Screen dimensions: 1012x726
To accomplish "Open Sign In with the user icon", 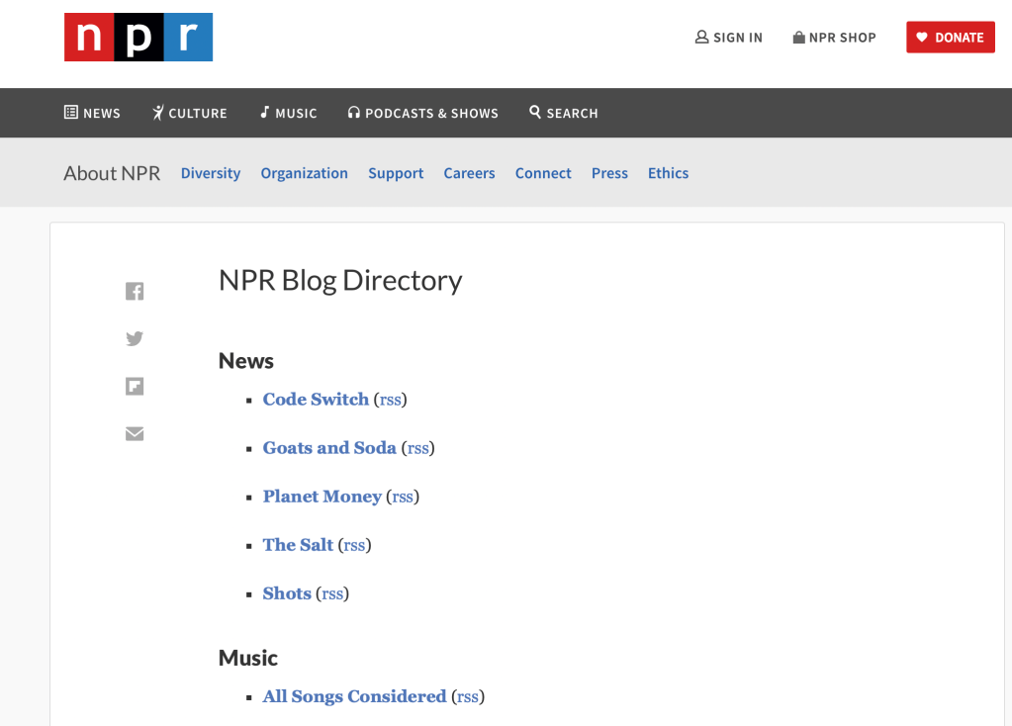I will [x=729, y=38].
